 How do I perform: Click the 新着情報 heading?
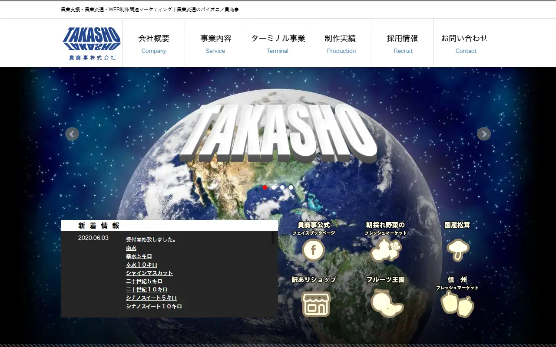point(99,226)
